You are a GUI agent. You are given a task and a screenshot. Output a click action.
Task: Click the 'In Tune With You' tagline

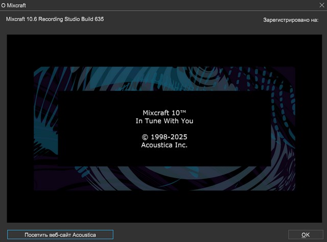click(x=165, y=121)
